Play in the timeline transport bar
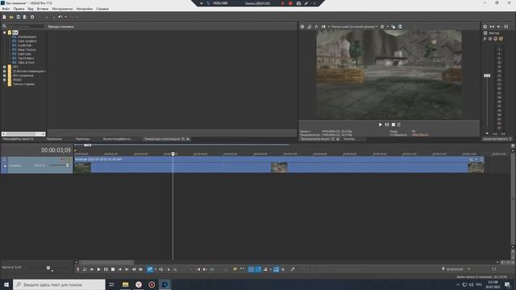516x290 pixels. [98, 269]
